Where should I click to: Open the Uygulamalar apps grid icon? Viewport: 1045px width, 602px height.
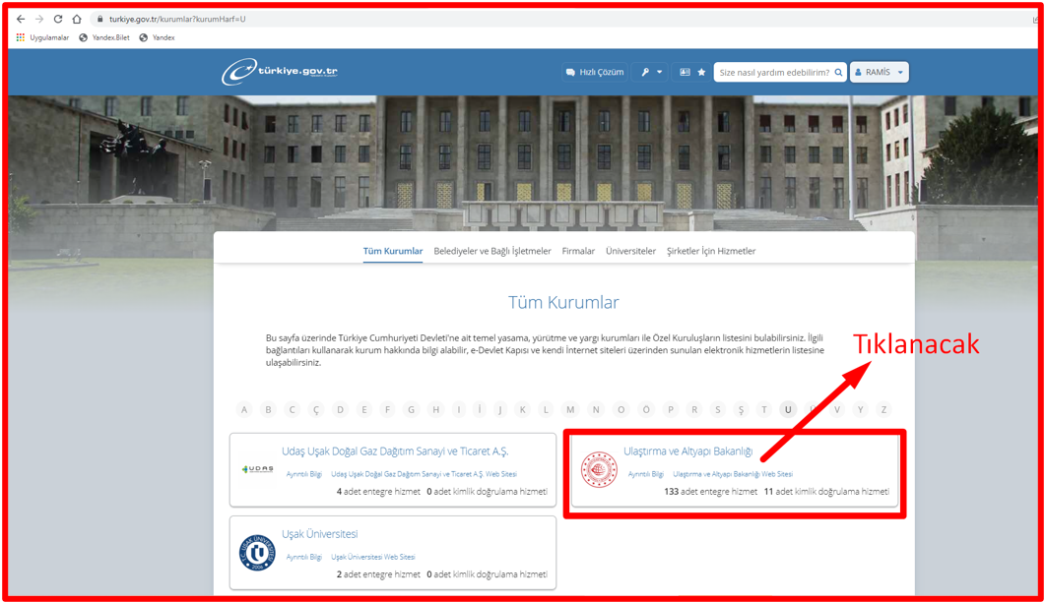coord(21,38)
